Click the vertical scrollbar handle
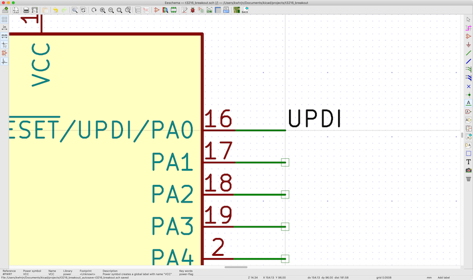This screenshot has height=280, width=473. 462,135
